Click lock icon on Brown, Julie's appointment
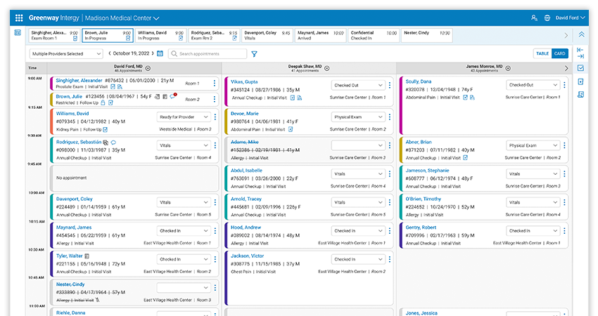 click(x=103, y=103)
